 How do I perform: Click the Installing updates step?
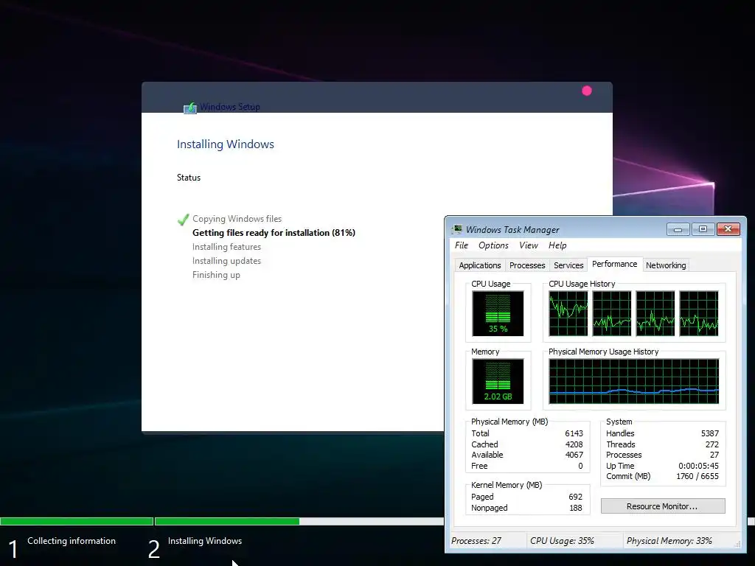coord(226,261)
